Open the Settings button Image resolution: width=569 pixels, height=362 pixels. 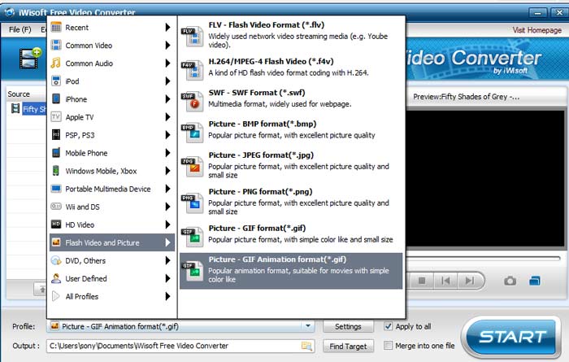(x=348, y=326)
